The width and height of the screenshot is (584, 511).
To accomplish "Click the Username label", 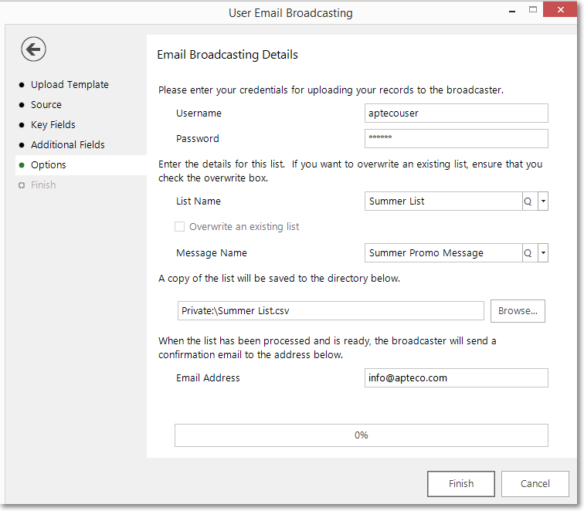I will pos(199,113).
